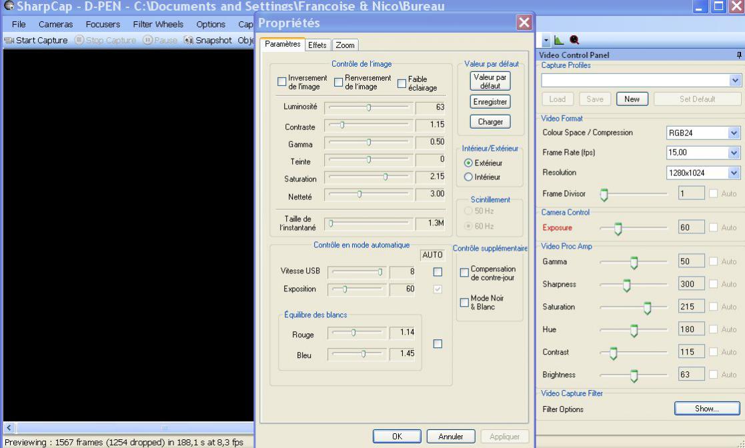Open the Focusers menu
This screenshot has width=745, height=448.
pos(103,24)
